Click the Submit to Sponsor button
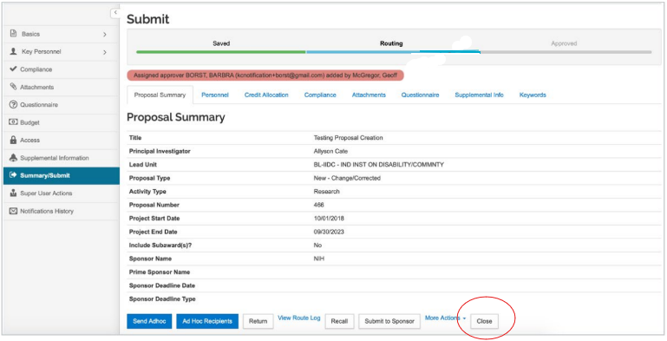 pos(389,321)
